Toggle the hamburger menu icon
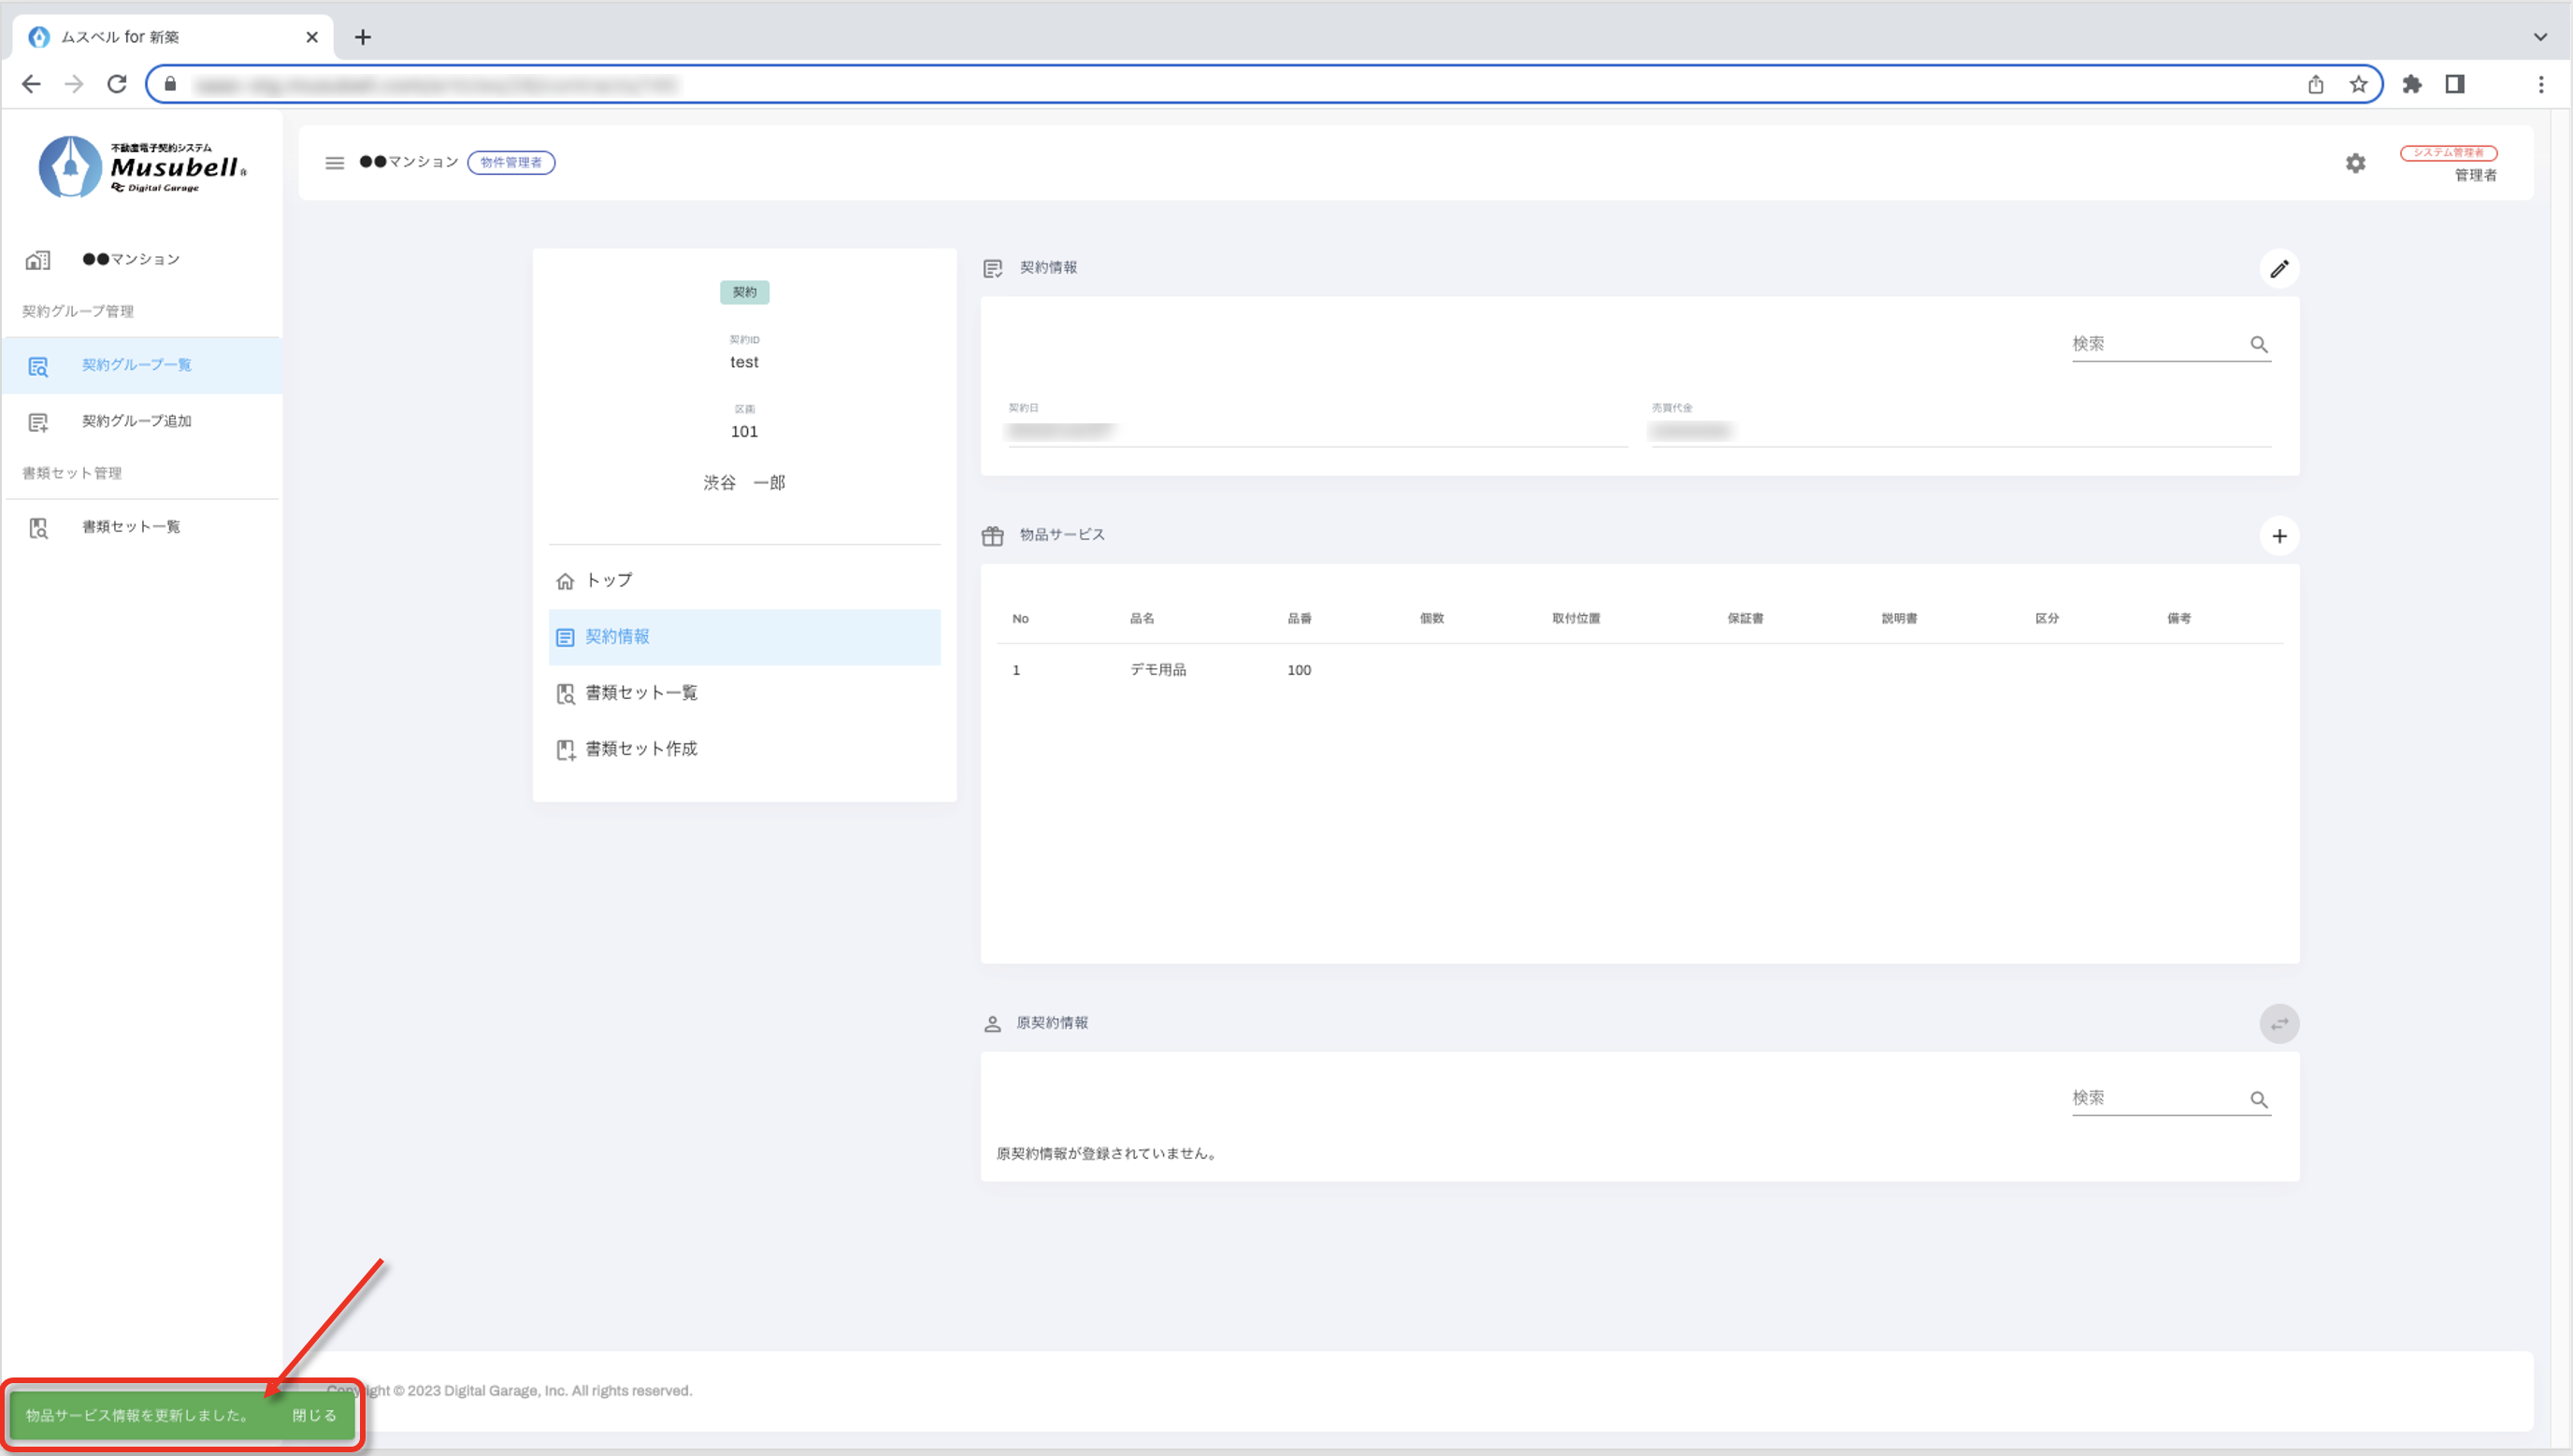The height and width of the screenshot is (1456, 2573). pos(334,163)
